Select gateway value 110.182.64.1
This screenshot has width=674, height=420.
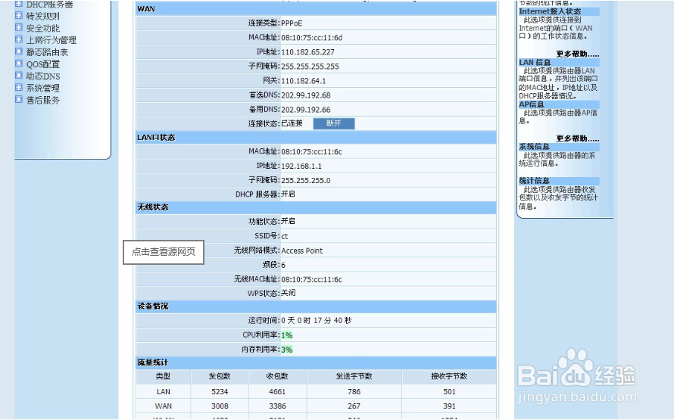coord(304,81)
